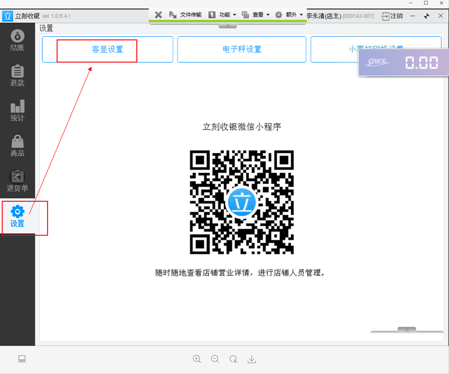
Task: Zoom in on the image
Action: coord(197,359)
